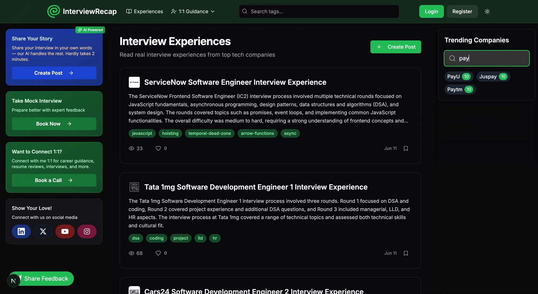Open the Instagram social icon
This screenshot has width=538, height=294.
[x=87, y=231]
